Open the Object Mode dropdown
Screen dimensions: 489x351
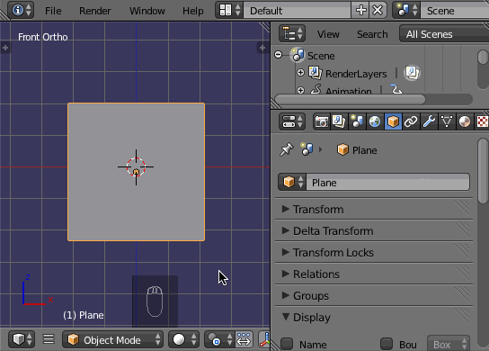pos(113,339)
